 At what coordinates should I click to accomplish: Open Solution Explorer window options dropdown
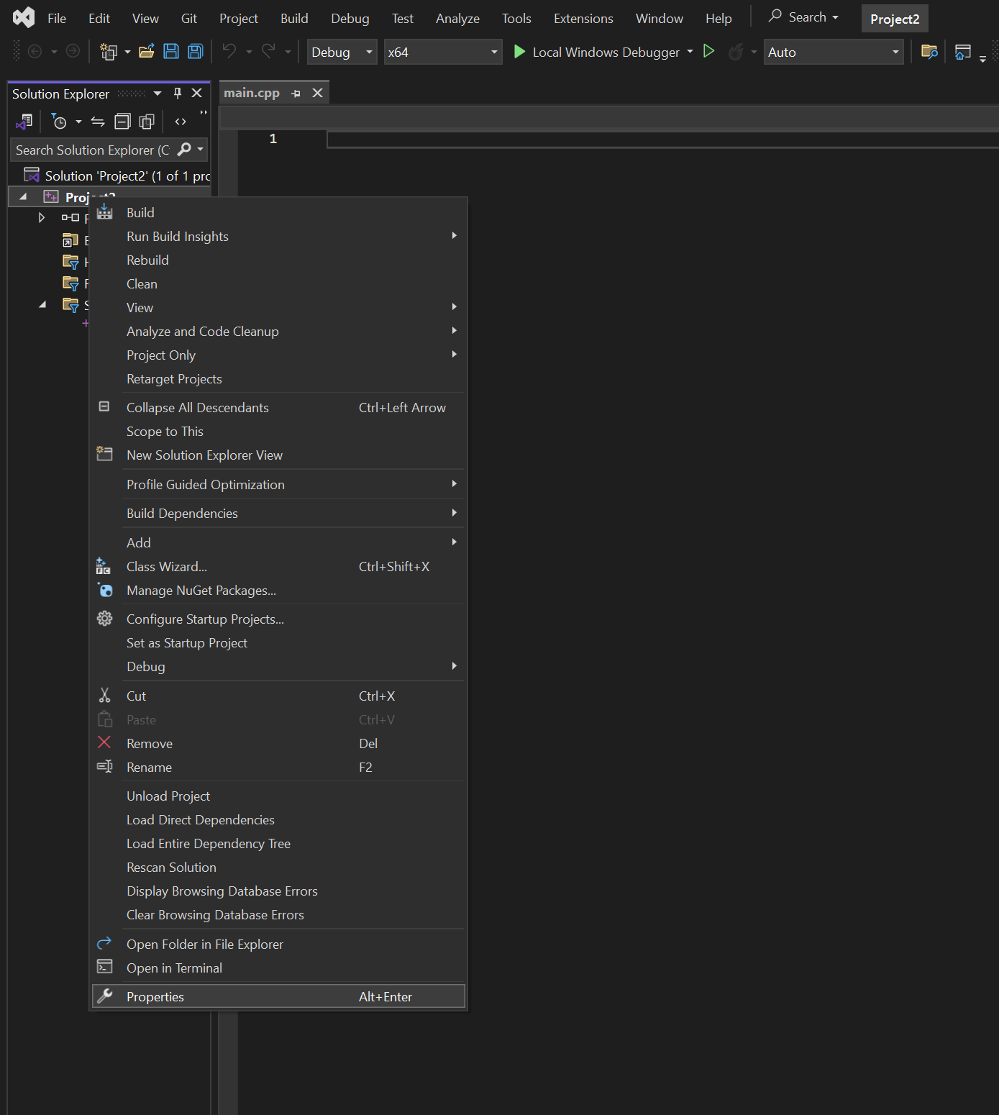158,94
